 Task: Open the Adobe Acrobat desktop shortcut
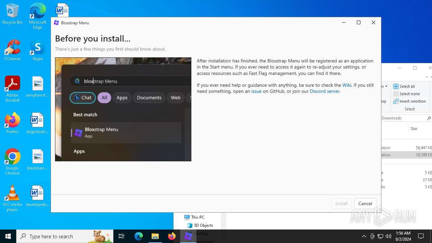[12, 89]
